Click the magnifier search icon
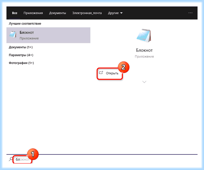This screenshot has width=204, height=170. [x=11, y=159]
